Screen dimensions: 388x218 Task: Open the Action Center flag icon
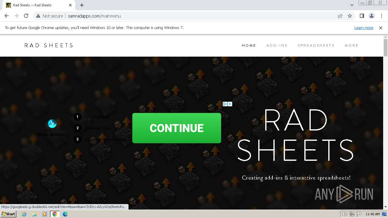[x=359, y=214]
